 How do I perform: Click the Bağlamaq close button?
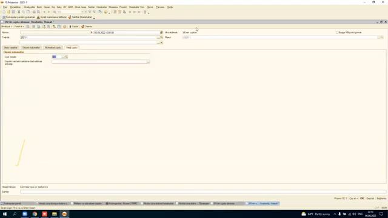[x=381, y=199]
